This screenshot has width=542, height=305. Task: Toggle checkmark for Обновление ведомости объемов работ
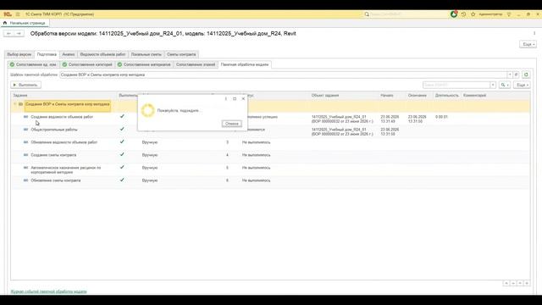click(122, 141)
